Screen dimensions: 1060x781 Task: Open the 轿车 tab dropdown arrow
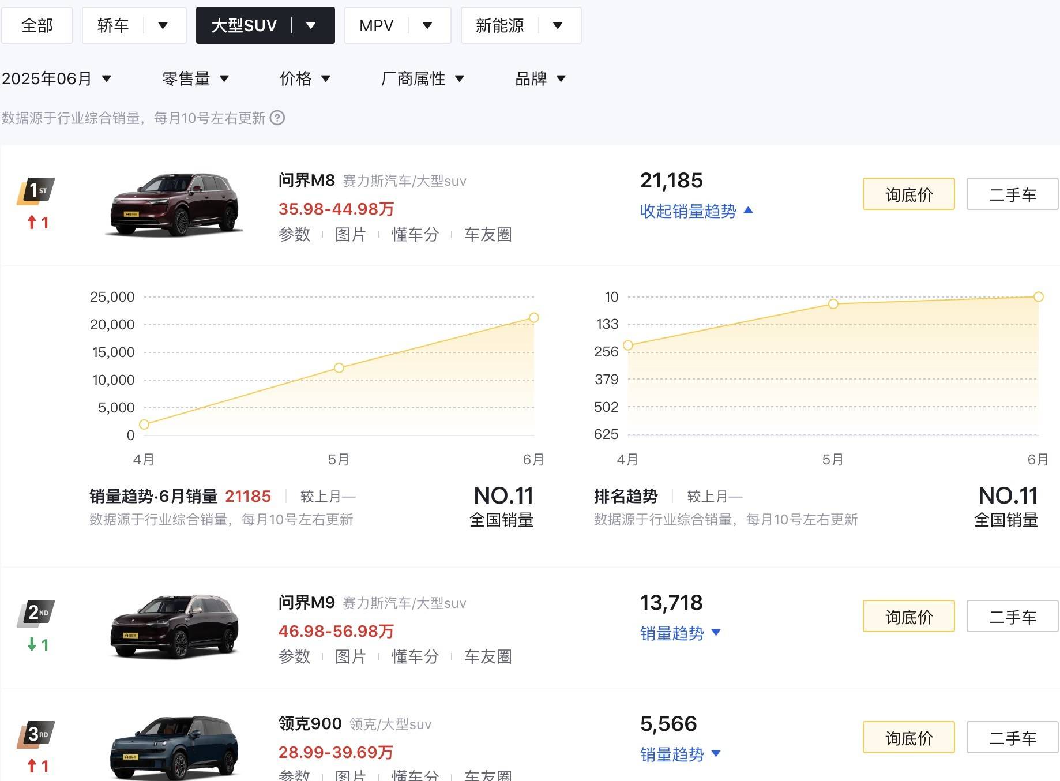point(163,25)
